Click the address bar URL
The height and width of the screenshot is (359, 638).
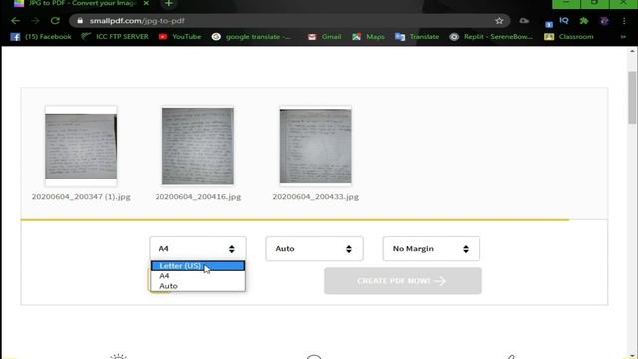pyautogui.click(x=138, y=21)
